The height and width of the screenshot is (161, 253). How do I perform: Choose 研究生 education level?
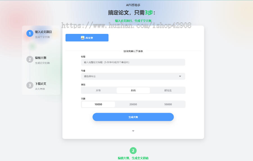point(168,90)
